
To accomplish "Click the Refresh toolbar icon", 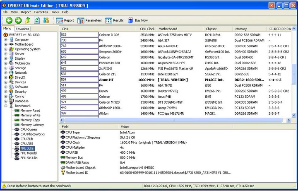I will pyautogui.click(x=37, y=20).
